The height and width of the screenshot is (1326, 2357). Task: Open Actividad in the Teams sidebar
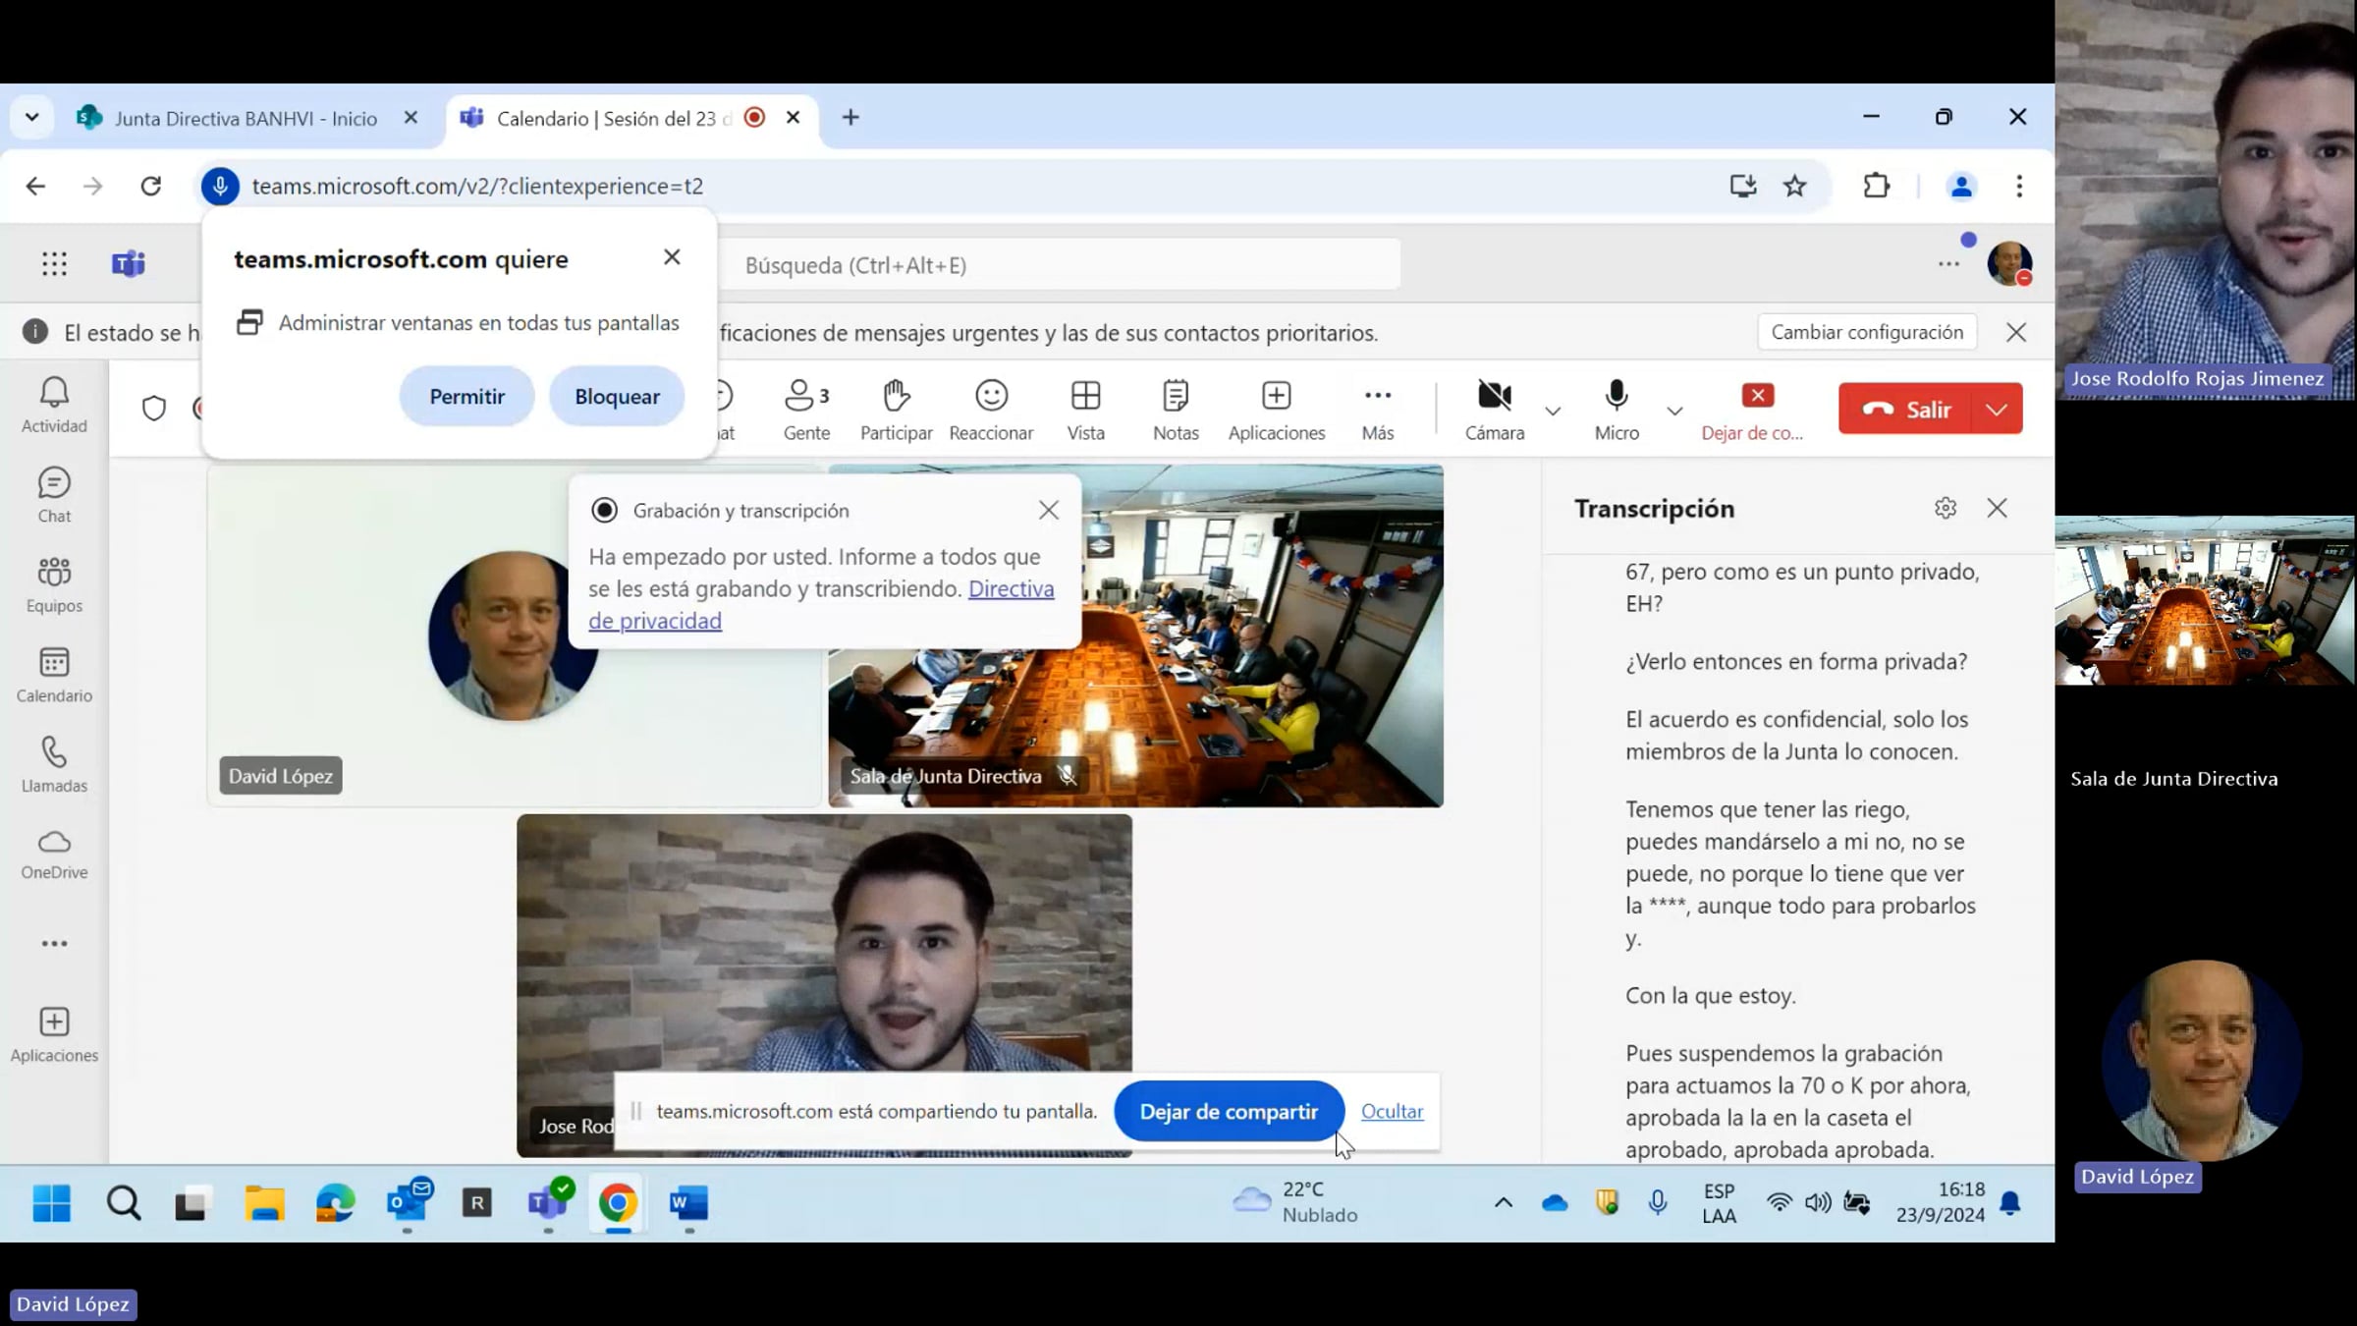[54, 405]
